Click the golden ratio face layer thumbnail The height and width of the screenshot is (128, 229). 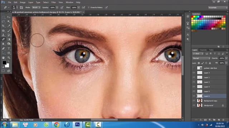200,68
